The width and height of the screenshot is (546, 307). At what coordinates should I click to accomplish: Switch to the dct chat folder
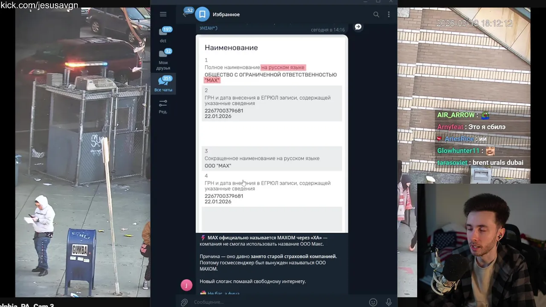[163, 35]
